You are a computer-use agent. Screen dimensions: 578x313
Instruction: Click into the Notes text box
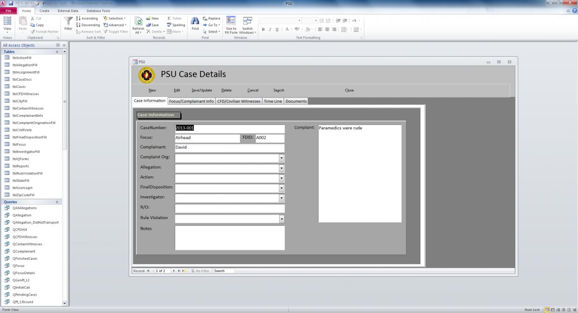point(230,237)
